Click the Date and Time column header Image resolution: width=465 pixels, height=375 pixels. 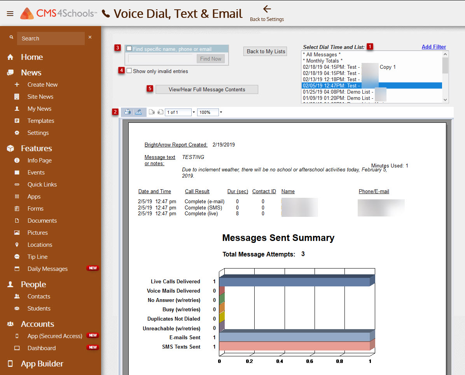pyautogui.click(x=154, y=192)
